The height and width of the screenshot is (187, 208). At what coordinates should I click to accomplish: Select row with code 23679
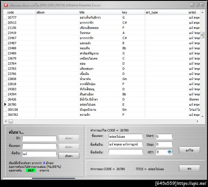(102, 58)
